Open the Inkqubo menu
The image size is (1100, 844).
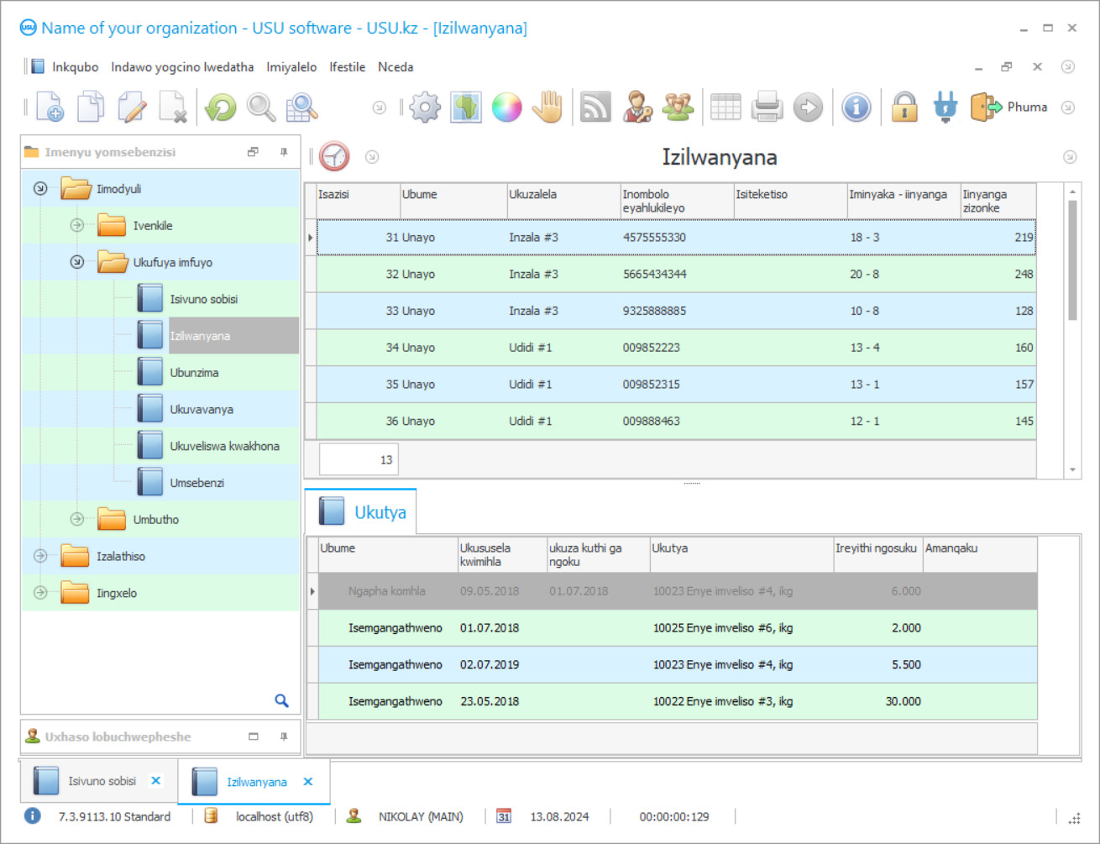tap(75, 67)
